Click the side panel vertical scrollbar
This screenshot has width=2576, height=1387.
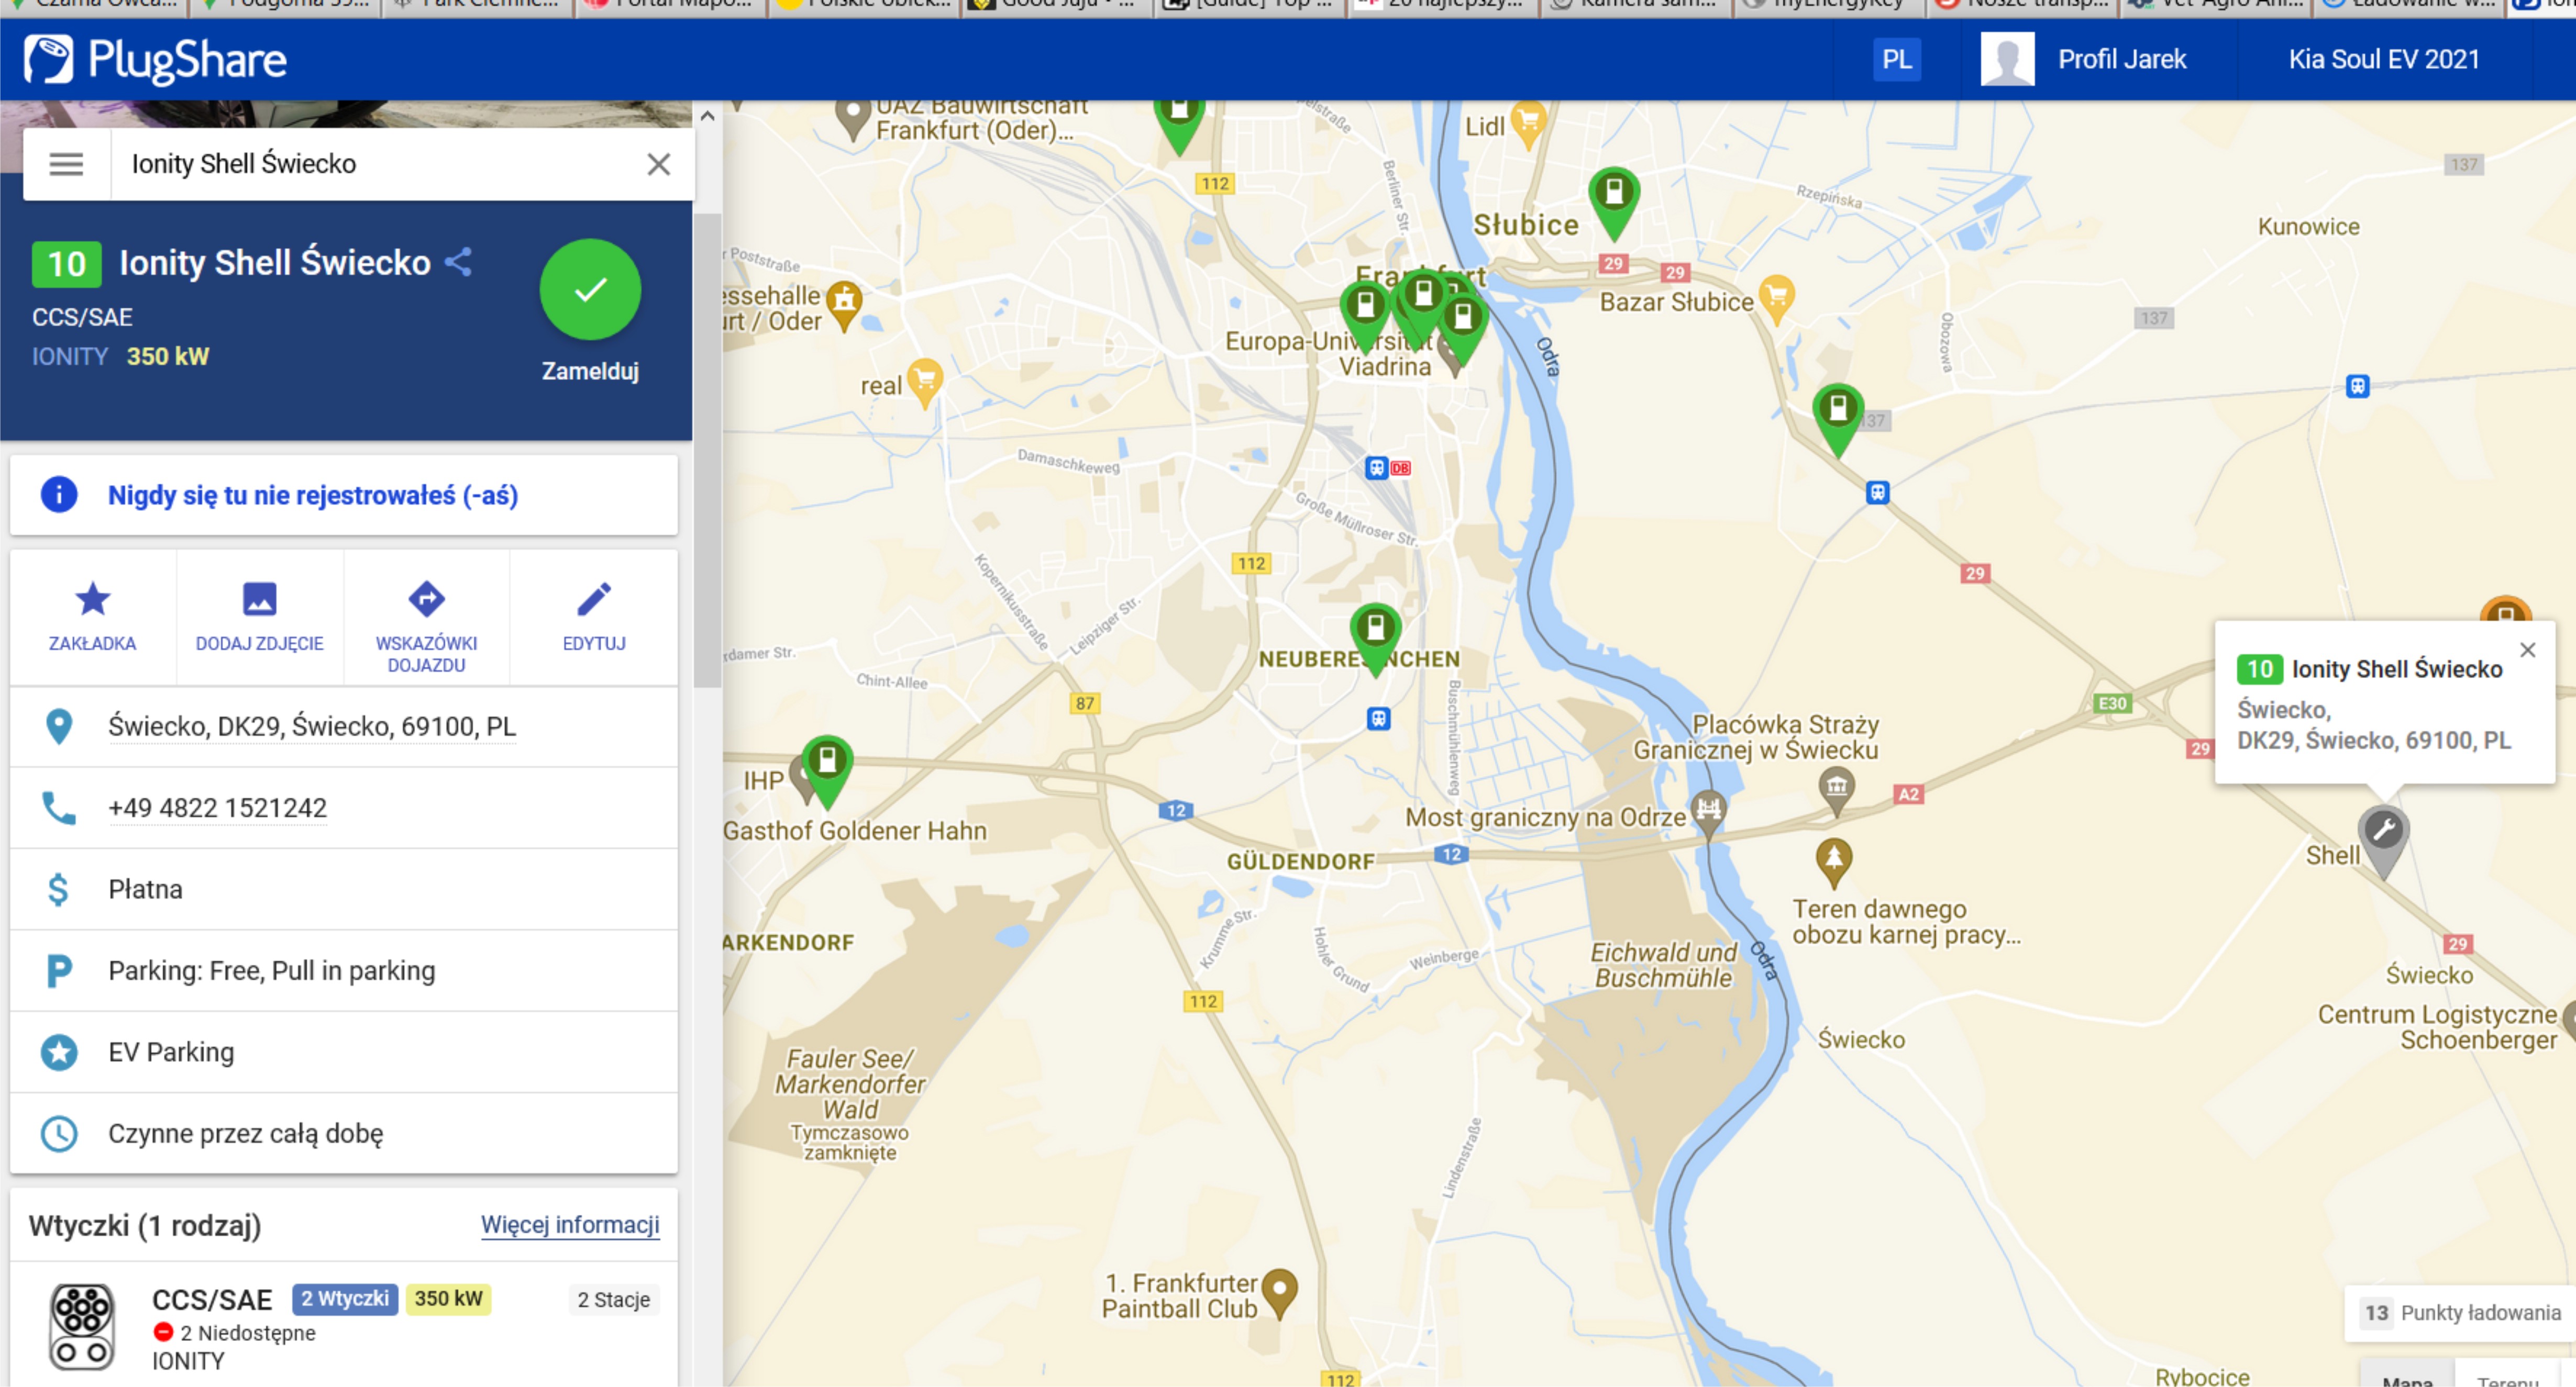coord(707,450)
